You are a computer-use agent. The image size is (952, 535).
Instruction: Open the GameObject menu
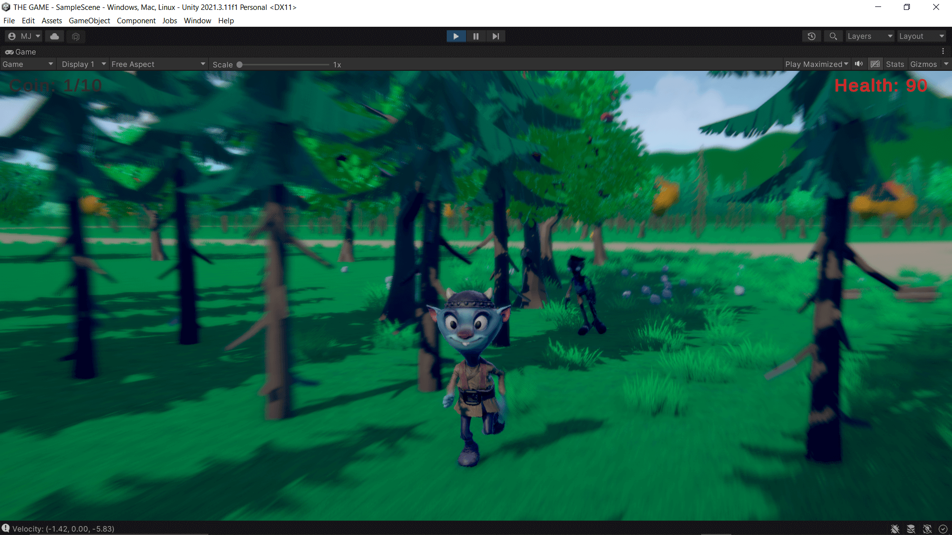click(89, 21)
